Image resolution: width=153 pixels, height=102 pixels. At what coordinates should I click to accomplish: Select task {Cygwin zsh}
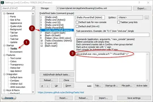click(x=57, y=43)
